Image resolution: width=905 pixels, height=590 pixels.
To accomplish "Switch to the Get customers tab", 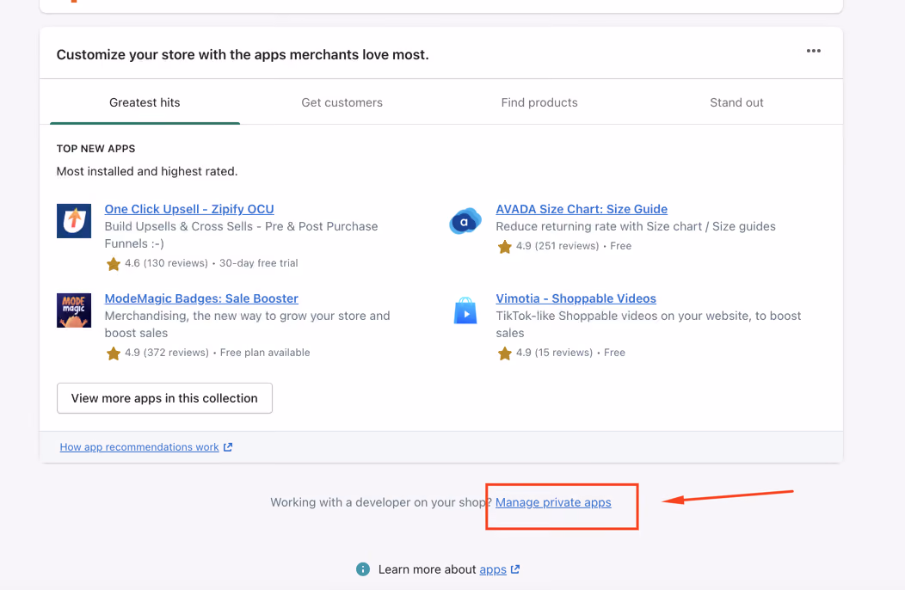I will (x=342, y=102).
